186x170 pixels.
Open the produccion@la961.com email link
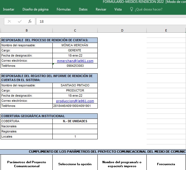[75, 101]
